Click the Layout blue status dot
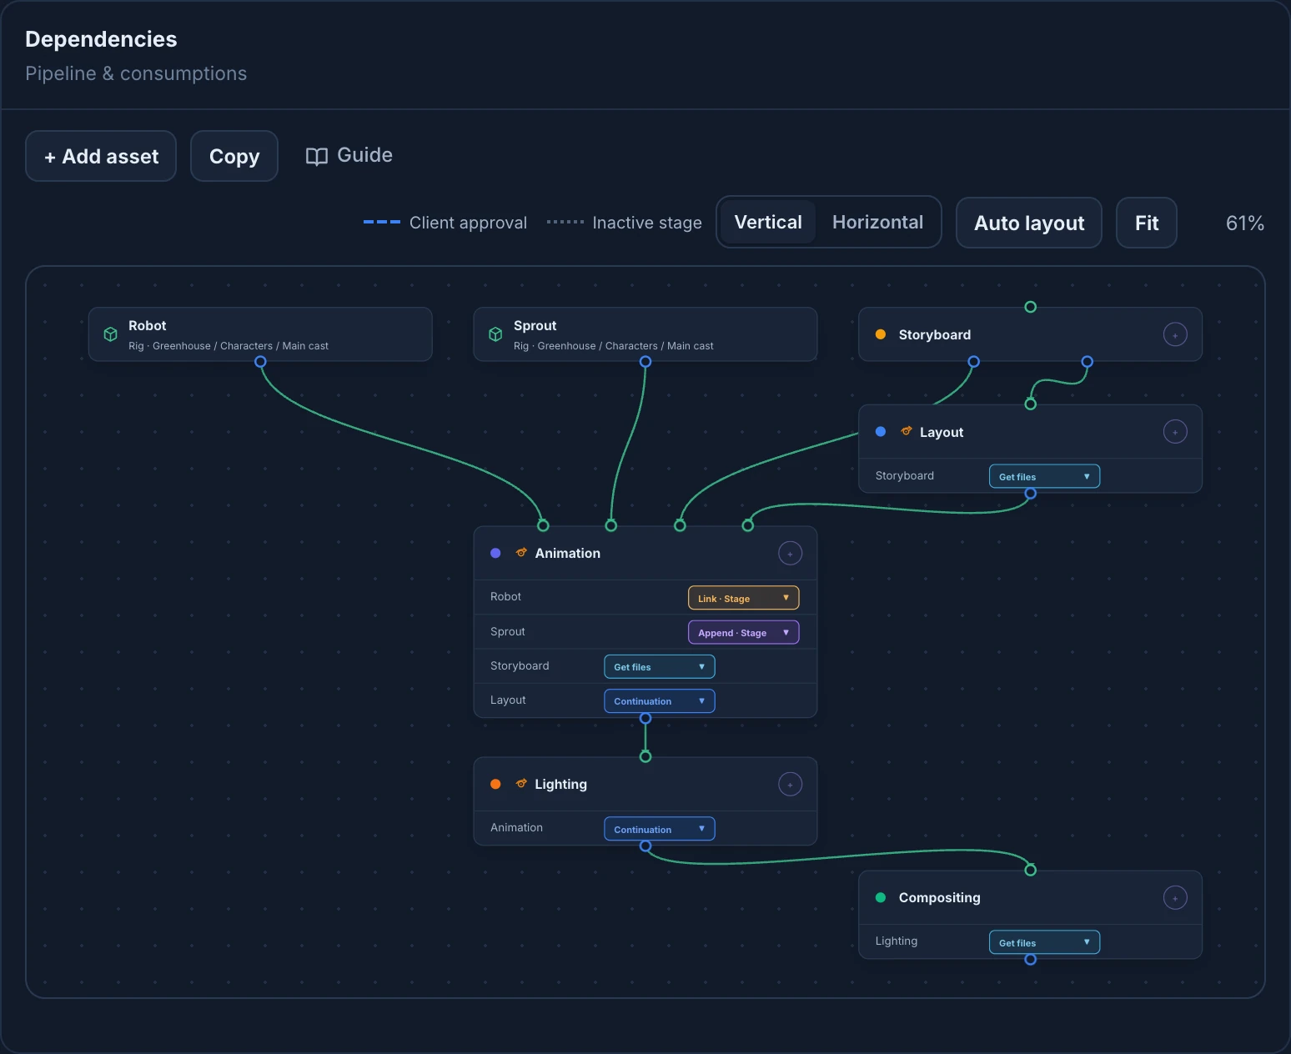This screenshot has width=1291, height=1054. (881, 432)
